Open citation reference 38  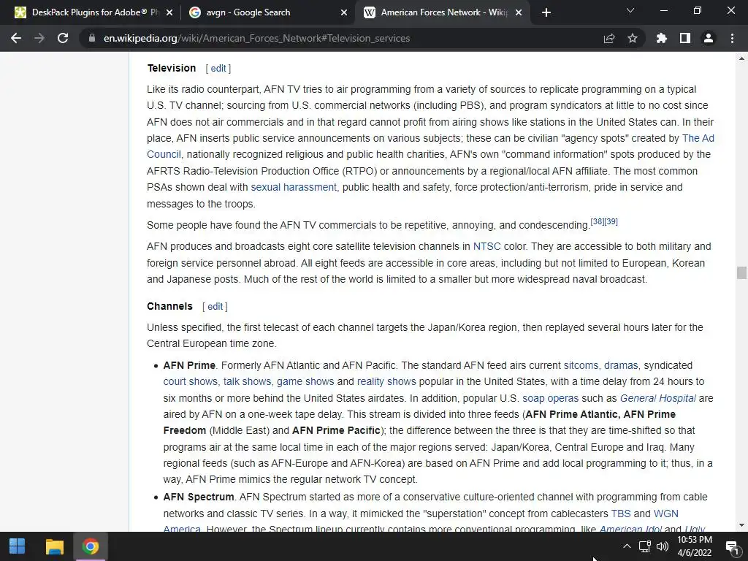598,221
